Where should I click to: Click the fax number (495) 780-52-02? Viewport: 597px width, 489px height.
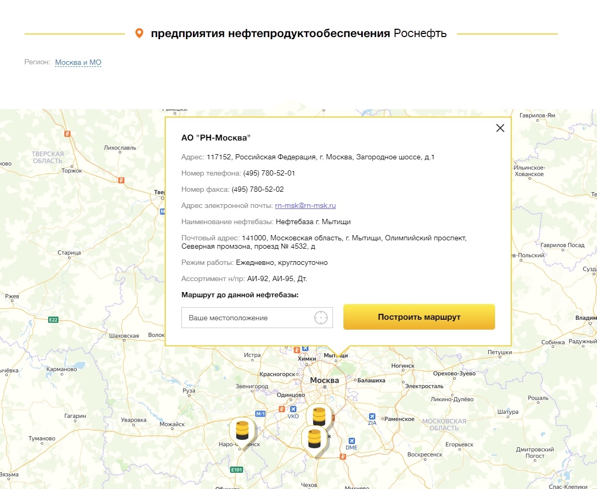[x=258, y=189]
